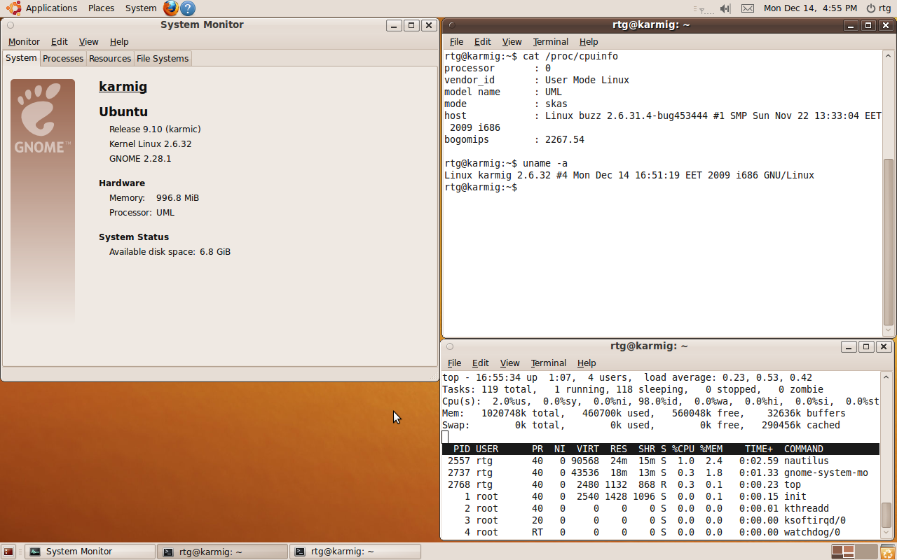The image size is (897, 560).
Task: Switch to the empty second workspace
Action: pos(866,552)
